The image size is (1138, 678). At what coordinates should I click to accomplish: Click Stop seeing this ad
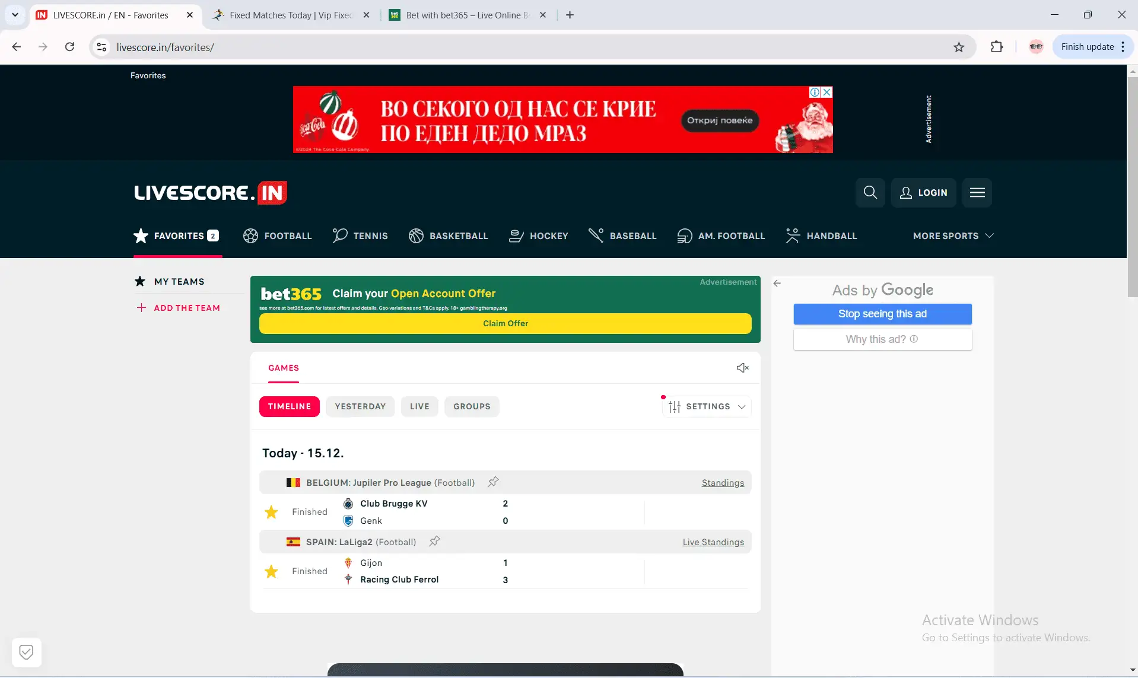882,314
